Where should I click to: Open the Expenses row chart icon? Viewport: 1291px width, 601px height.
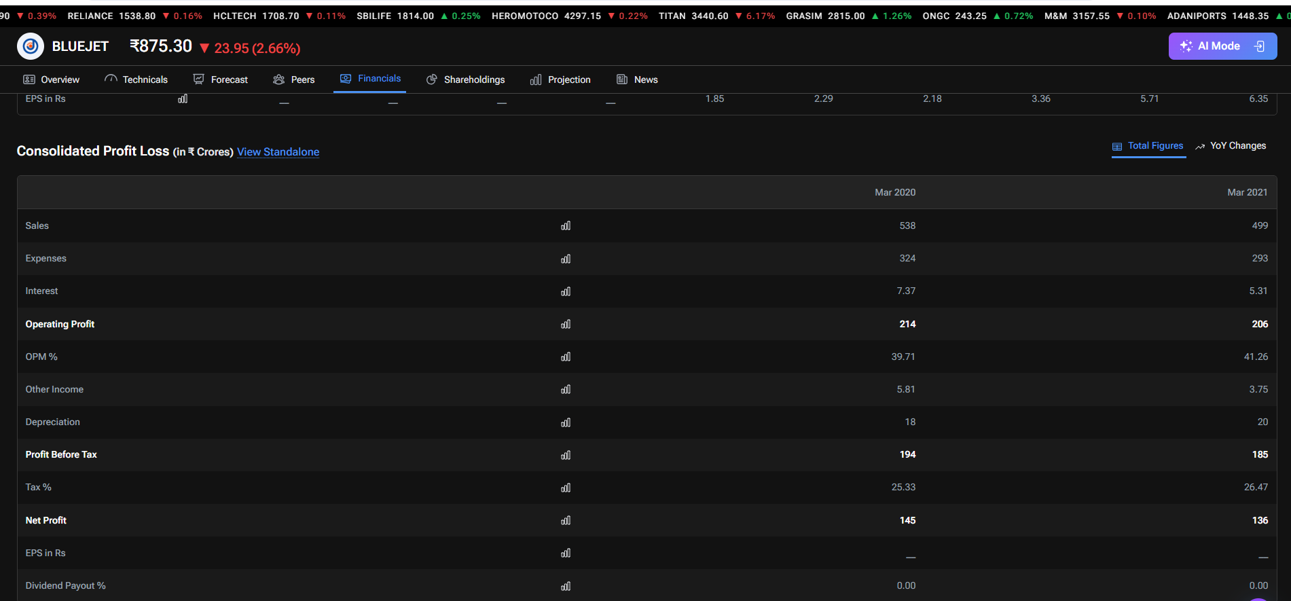click(566, 259)
